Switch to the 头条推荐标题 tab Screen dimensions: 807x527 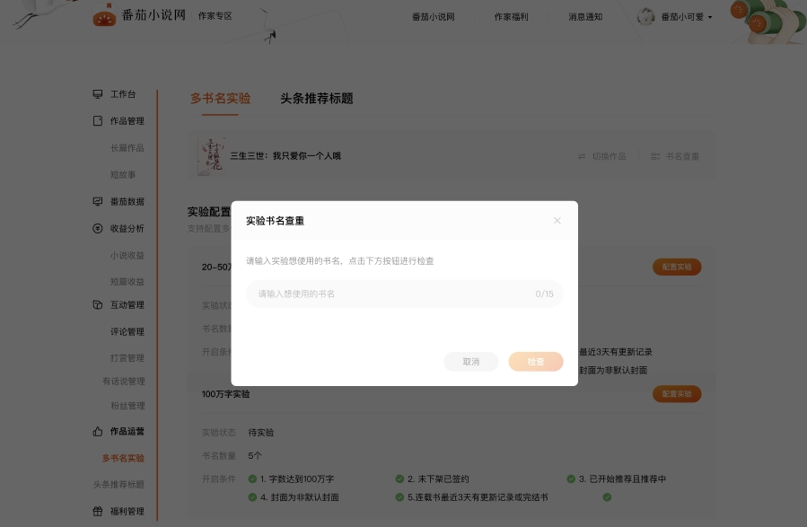point(316,99)
